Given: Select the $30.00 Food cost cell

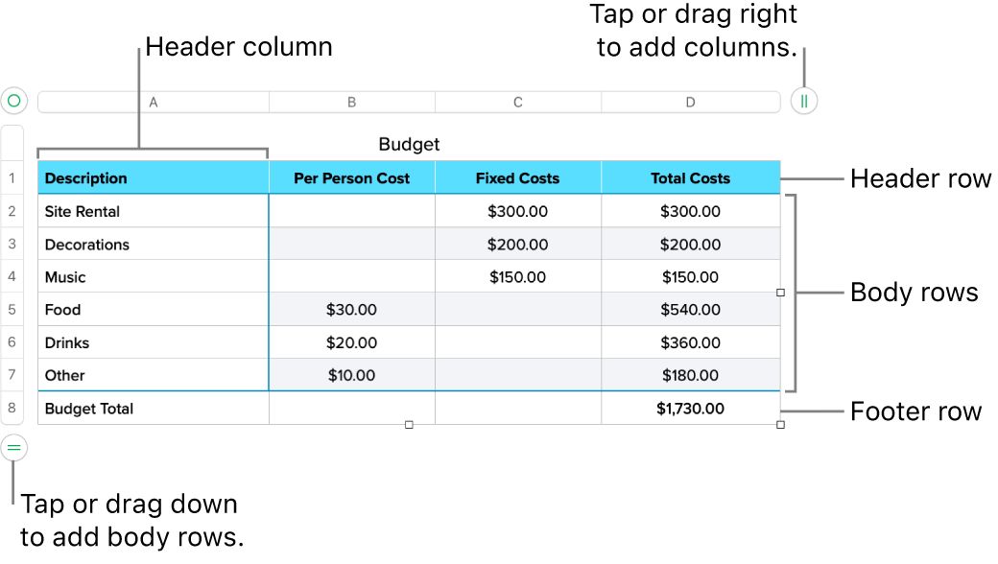Looking at the screenshot, I should click(x=351, y=309).
